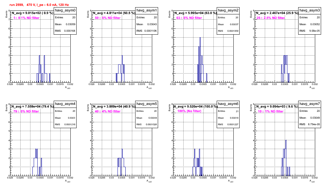Click the 25± 2.5% ND filter label
The height and width of the screenshot is (187, 326).
click(271, 18)
